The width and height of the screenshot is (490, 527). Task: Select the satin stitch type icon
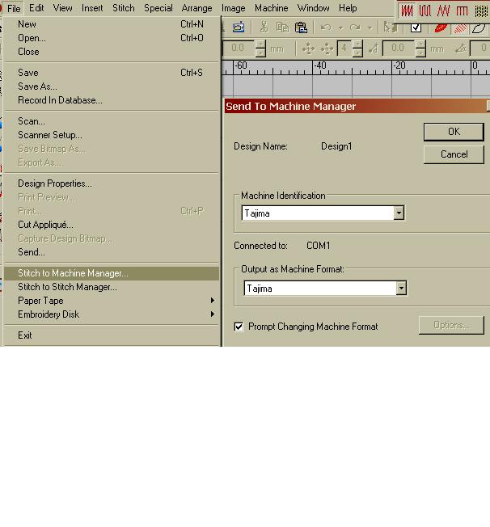(407, 11)
